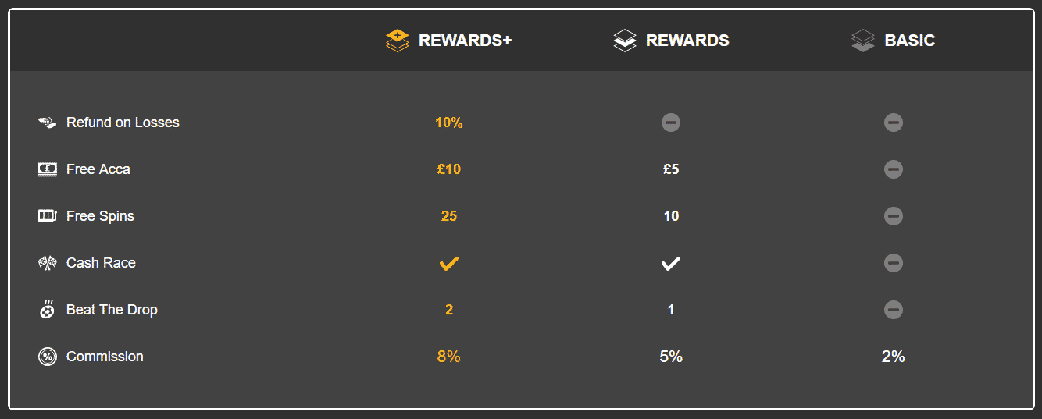Image resolution: width=1042 pixels, height=419 pixels.
Task: Click the Rewards white stack icon
Action: [625, 41]
